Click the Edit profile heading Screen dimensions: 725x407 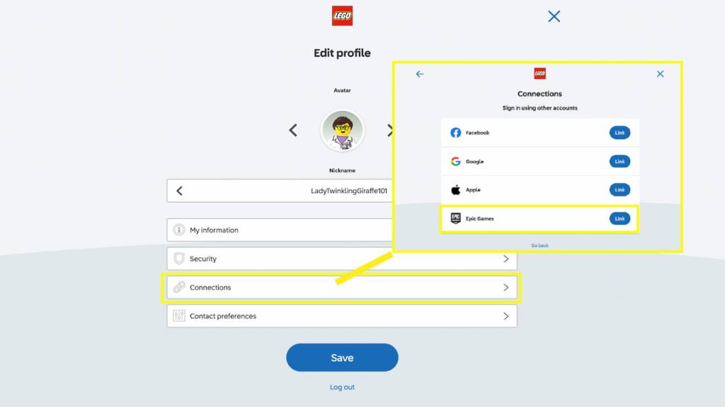[x=342, y=53]
